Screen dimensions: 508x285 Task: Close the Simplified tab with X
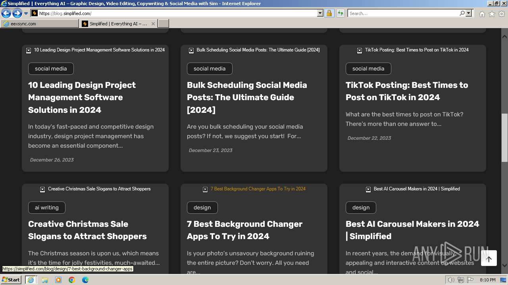(x=153, y=24)
